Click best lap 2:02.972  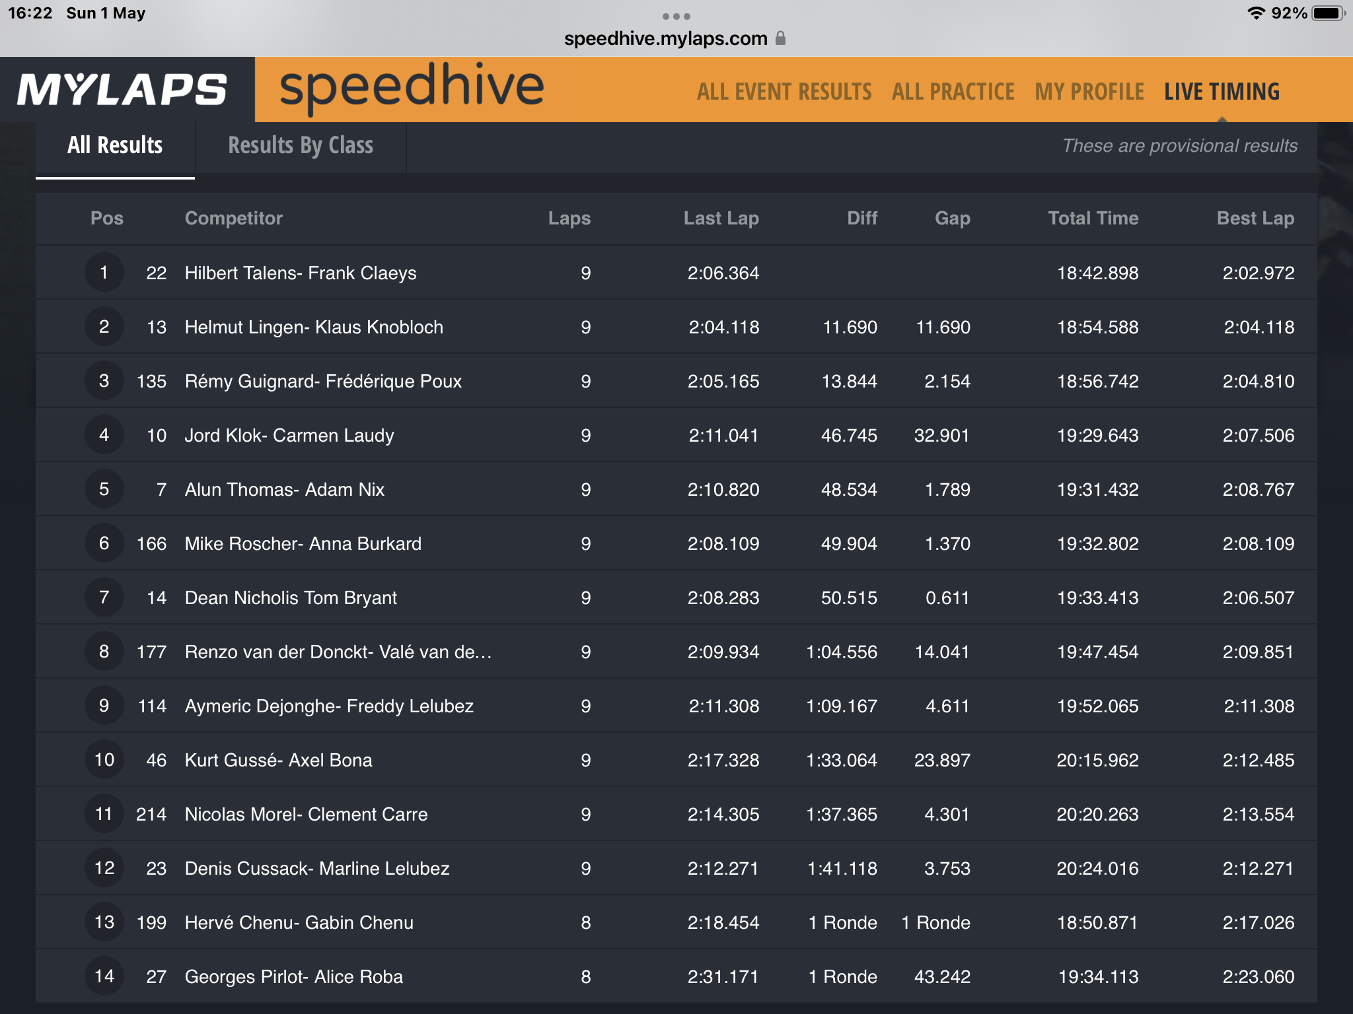[1259, 273]
